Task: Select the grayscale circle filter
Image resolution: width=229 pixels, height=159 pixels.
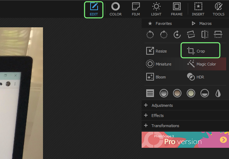Action: (164, 93)
